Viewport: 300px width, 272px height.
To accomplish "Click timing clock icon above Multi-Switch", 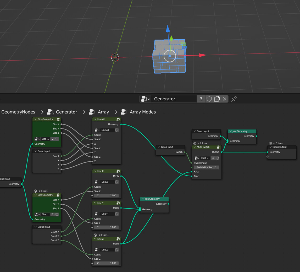I will tap(195, 143).
